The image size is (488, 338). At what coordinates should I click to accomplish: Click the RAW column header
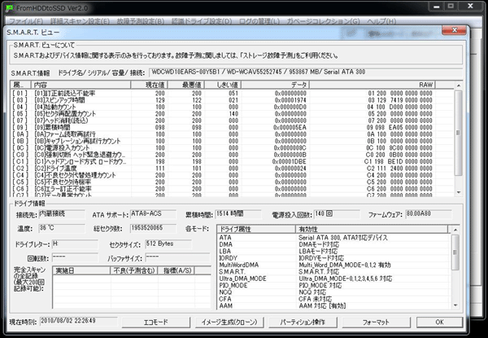373,85
